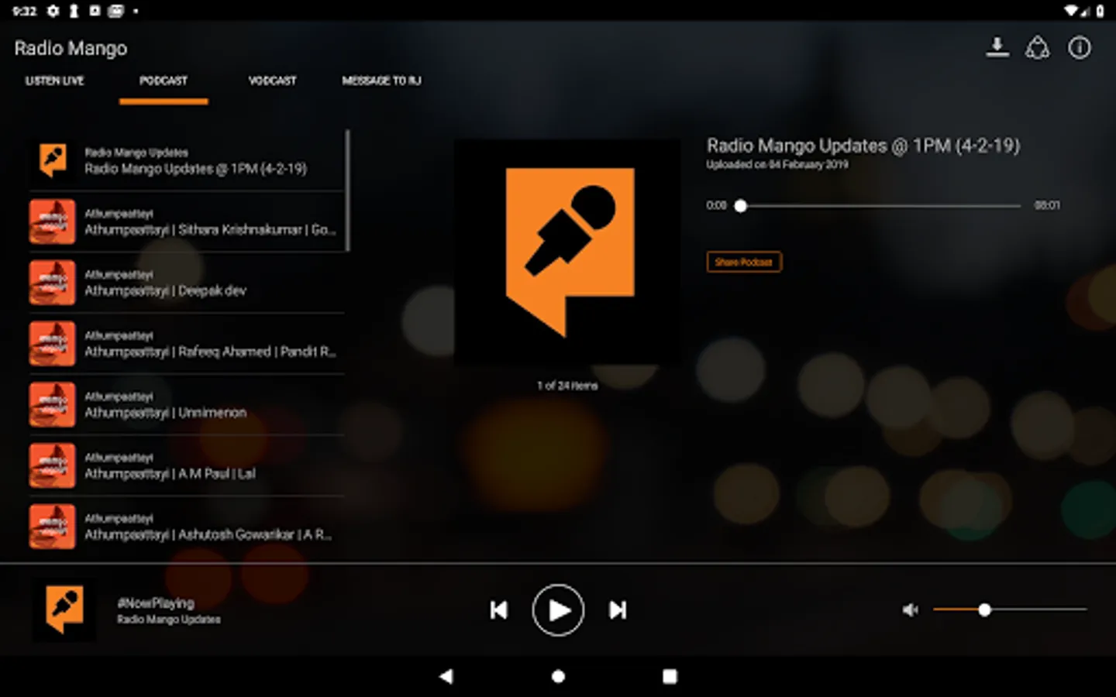The image size is (1116, 697).
Task: Open Athumpaattayi Sithara Krishnakumar episode
Action: click(x=186, y=221)
